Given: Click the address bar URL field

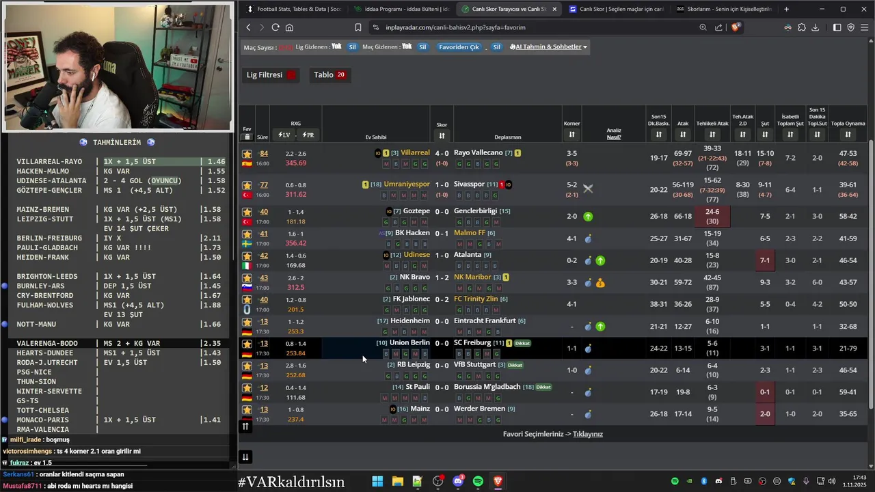Looking at the screenshot, I should tap(533, 27).
